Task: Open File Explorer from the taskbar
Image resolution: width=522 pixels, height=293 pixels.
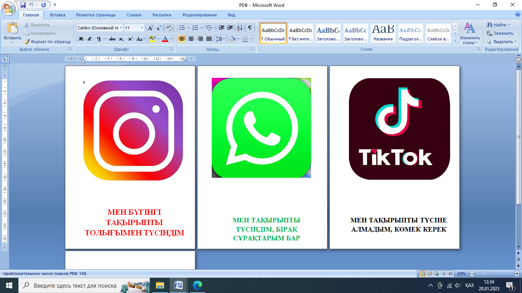Action: click(160, 285)
